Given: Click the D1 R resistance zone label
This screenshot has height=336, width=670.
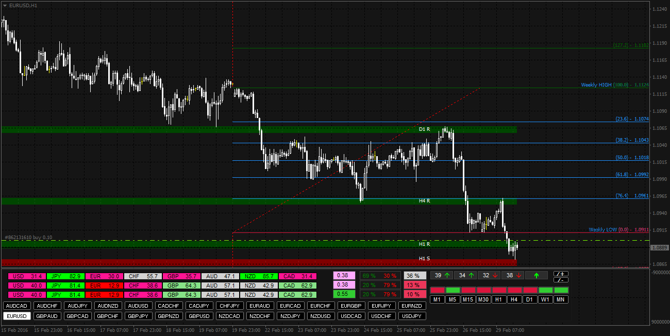Looking at the screenshot, I should coord(424,129).
